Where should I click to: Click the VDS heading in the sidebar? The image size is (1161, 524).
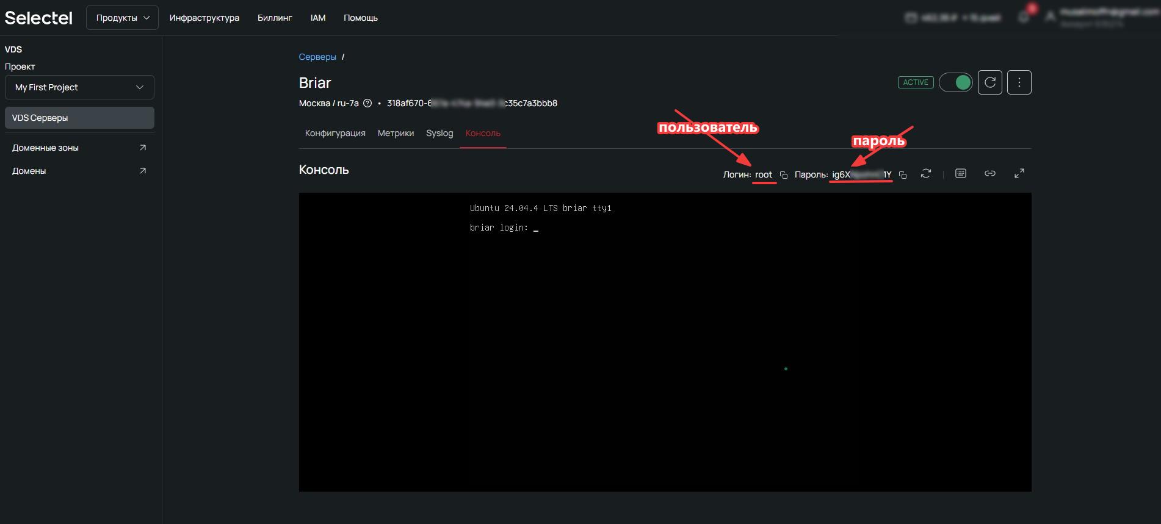click(13, 49)
